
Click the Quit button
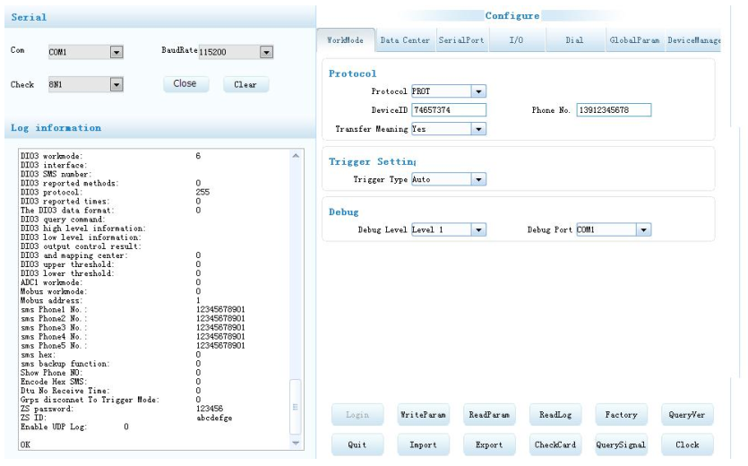pos(357,444)
